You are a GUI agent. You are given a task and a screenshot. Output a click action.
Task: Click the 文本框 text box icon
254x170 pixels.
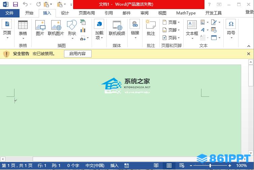(192, 25)
